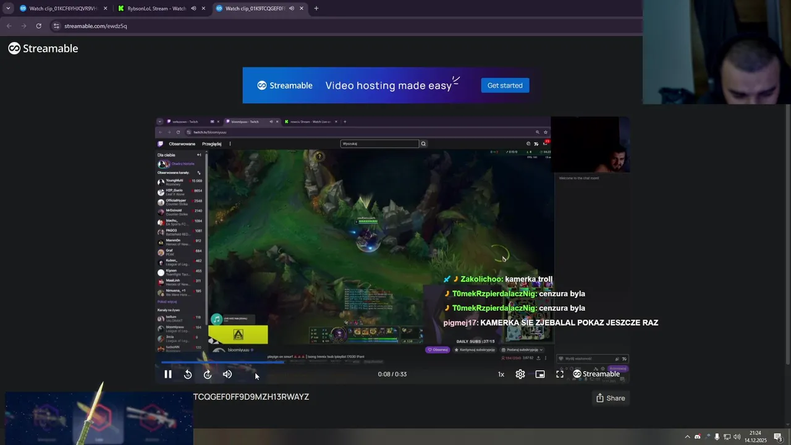The height and width of the screenshot is (445, 791).
Task: Open the player settings gear
Action: pyautogui.click(x=520, y=374)
